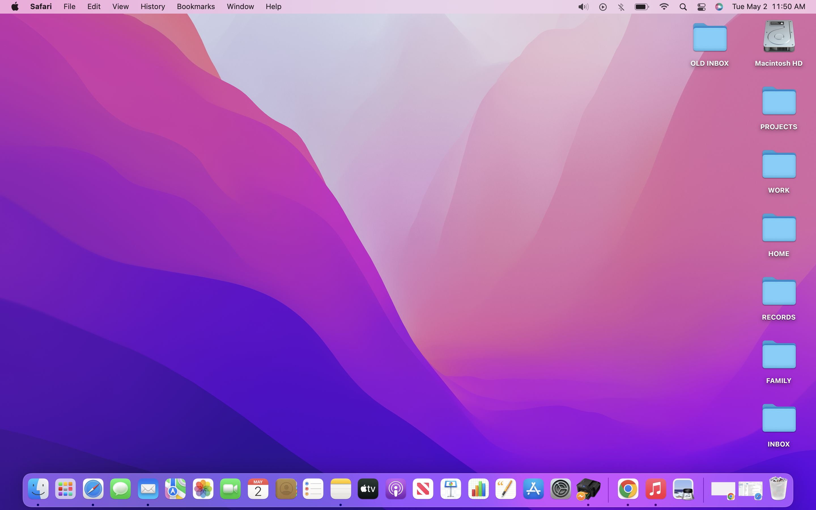Image resolution: width=816 pixels, height=510 pixels.
Task: Open Launchpad in the Dock
Action: [x=65, y=489]
